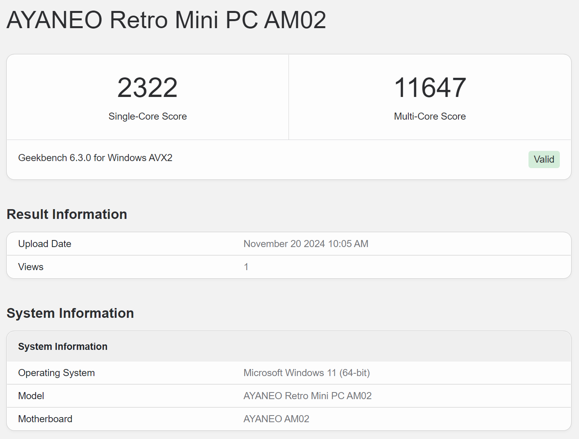Select the Upload Date row label

[x=45, y=244]
